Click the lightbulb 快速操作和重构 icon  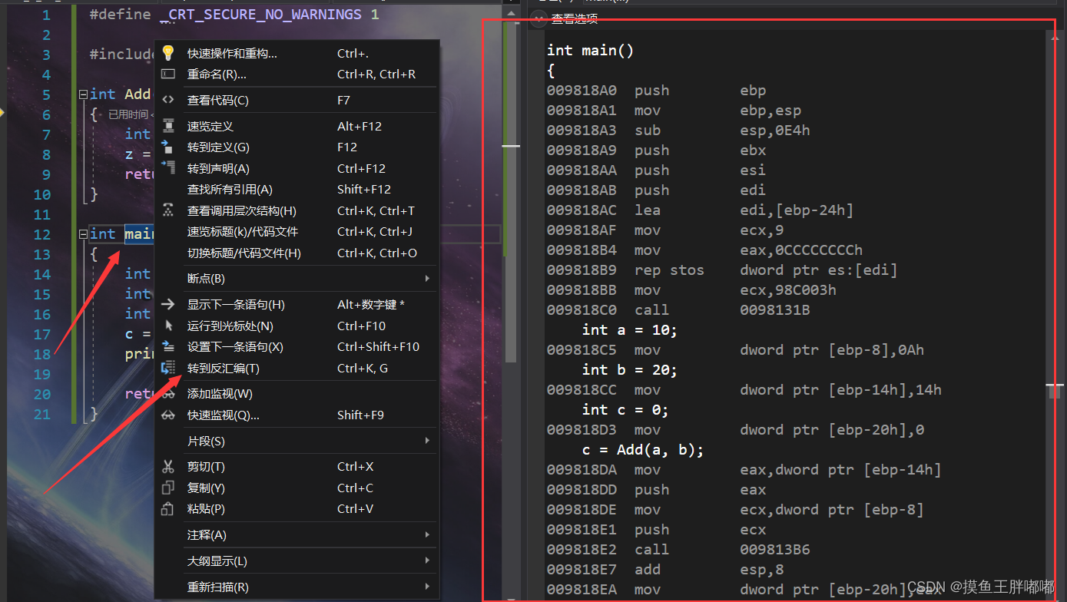point(168,53)
